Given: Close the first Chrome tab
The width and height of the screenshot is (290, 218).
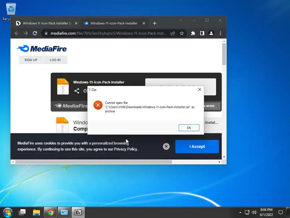Looking at the screenshot, I should pos(76,23).
